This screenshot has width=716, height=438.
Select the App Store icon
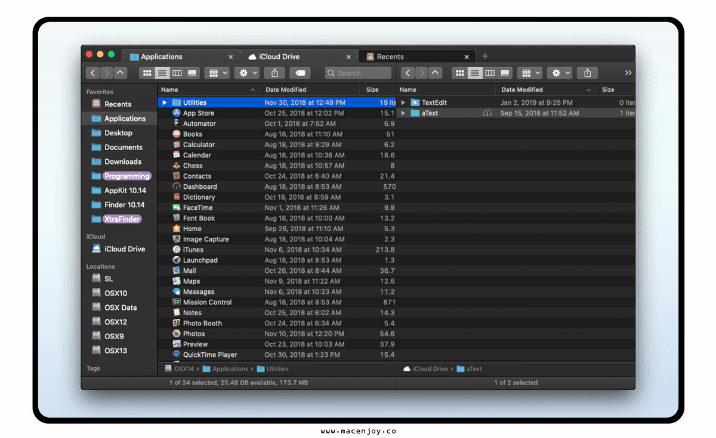[177, 113]
